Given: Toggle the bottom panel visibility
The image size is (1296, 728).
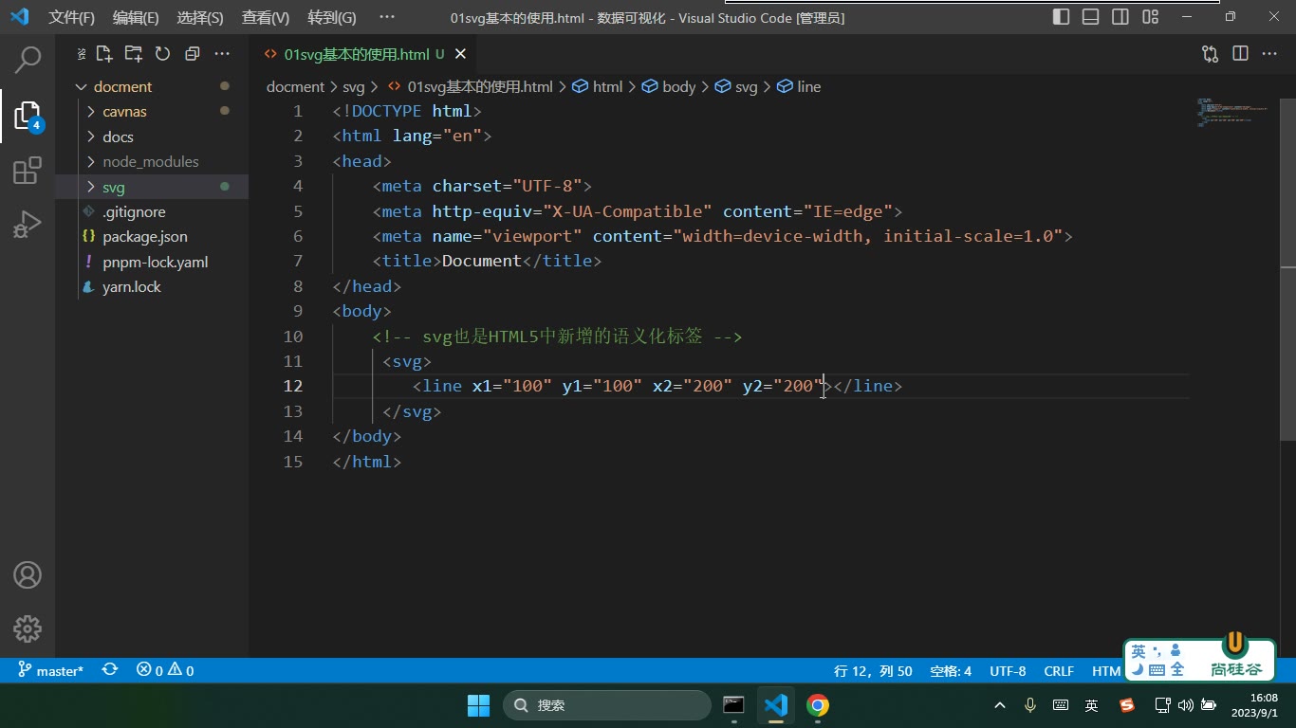Looking at the screenshot, I should (x=1091, y=17).
